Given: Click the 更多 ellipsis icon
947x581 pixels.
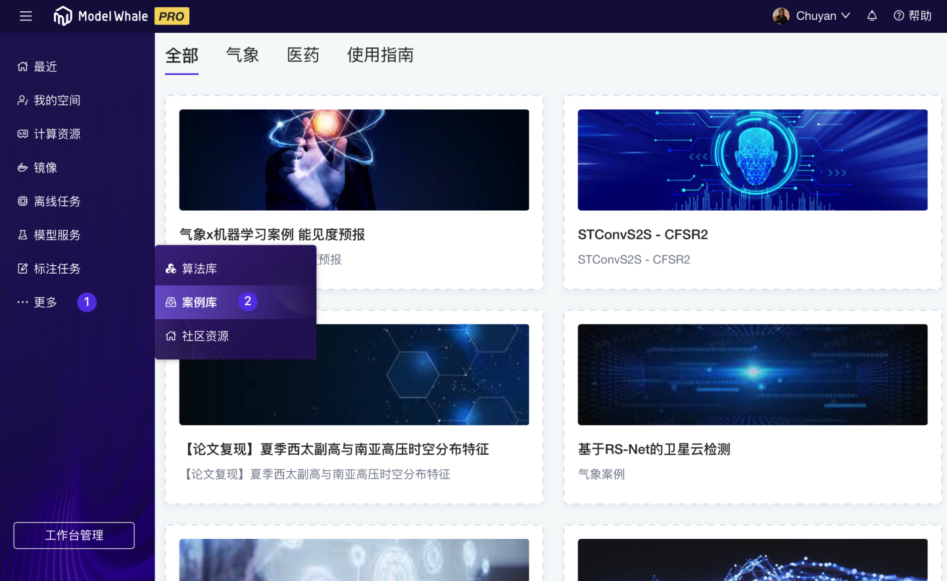Looking at the screenshot, I should [x=22, y=302].
